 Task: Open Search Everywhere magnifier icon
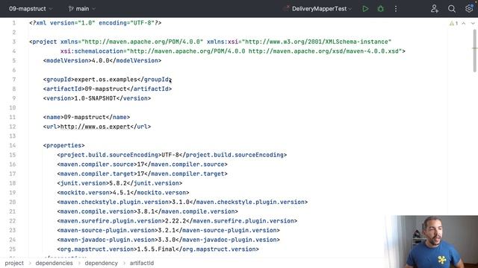point(452,9)
